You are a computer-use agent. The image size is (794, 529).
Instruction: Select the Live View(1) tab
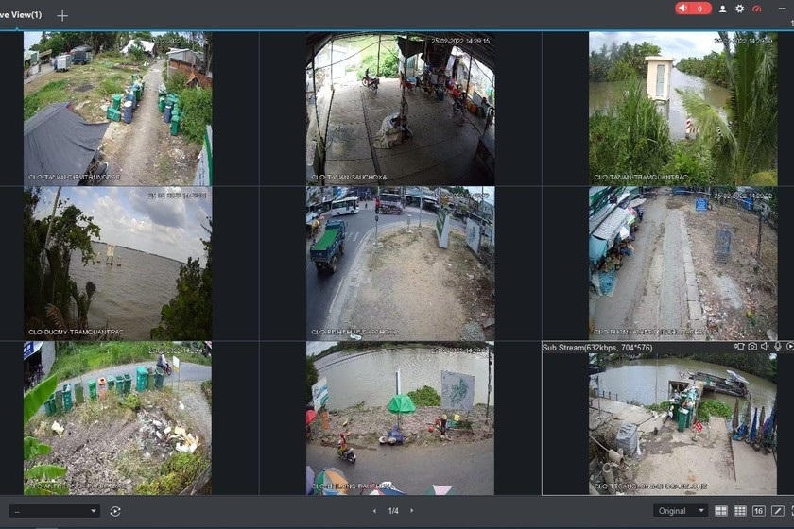point(19,15)
